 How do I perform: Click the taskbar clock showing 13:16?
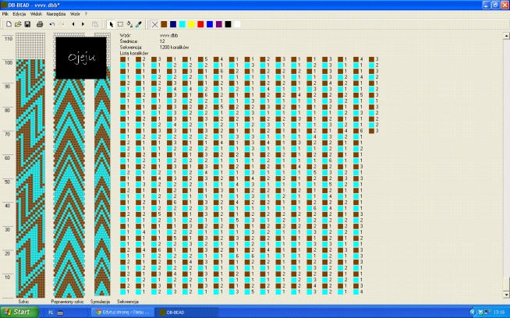[499, 312]
